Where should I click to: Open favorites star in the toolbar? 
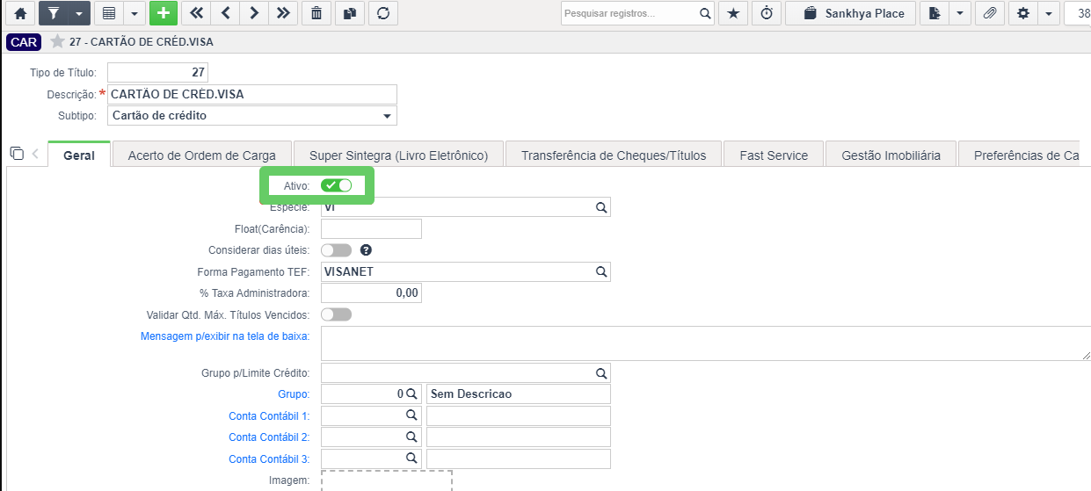(732, 13)
